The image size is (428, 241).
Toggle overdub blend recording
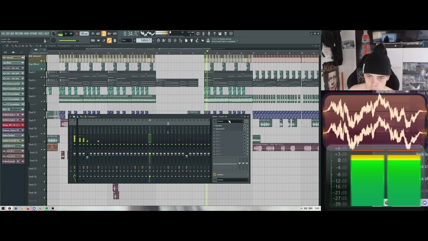tap(109, 33)
